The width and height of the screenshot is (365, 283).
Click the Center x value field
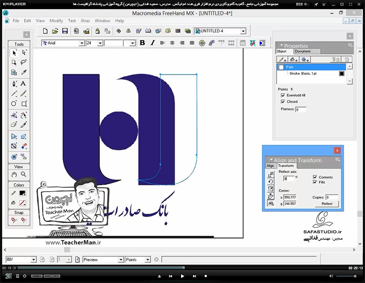(x=290, y=197)
